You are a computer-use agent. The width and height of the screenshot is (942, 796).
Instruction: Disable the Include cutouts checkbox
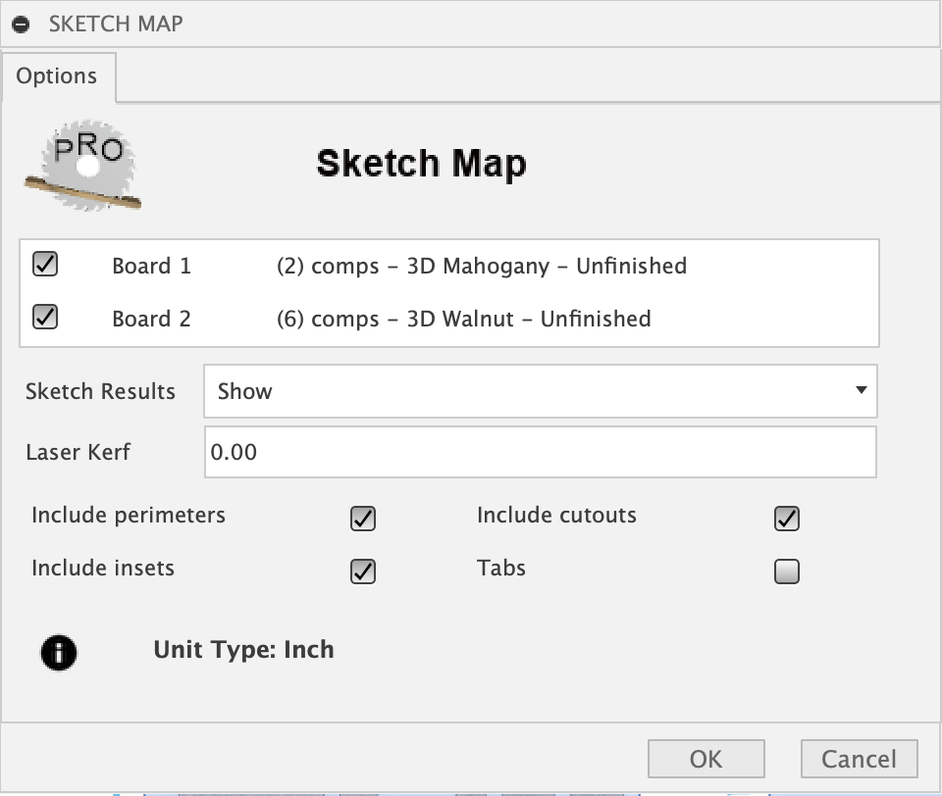(786, 519)
